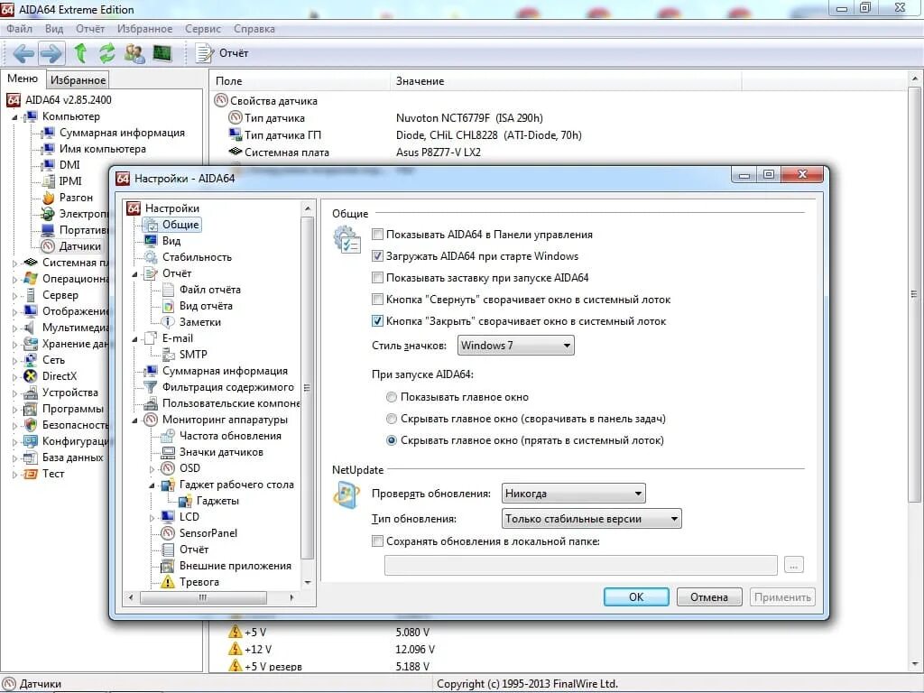
Task: Click the Refresh toolbar icon
Action: (x=106, y=53)
